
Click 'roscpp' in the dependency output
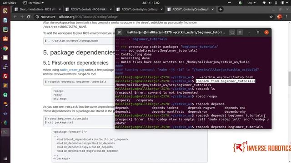[58, 91]
